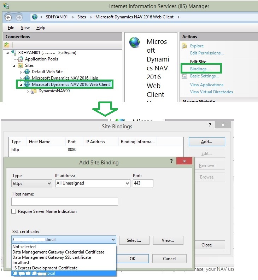
Task: Click Sites in the breadcrumb path
Action: coord(82,17)
